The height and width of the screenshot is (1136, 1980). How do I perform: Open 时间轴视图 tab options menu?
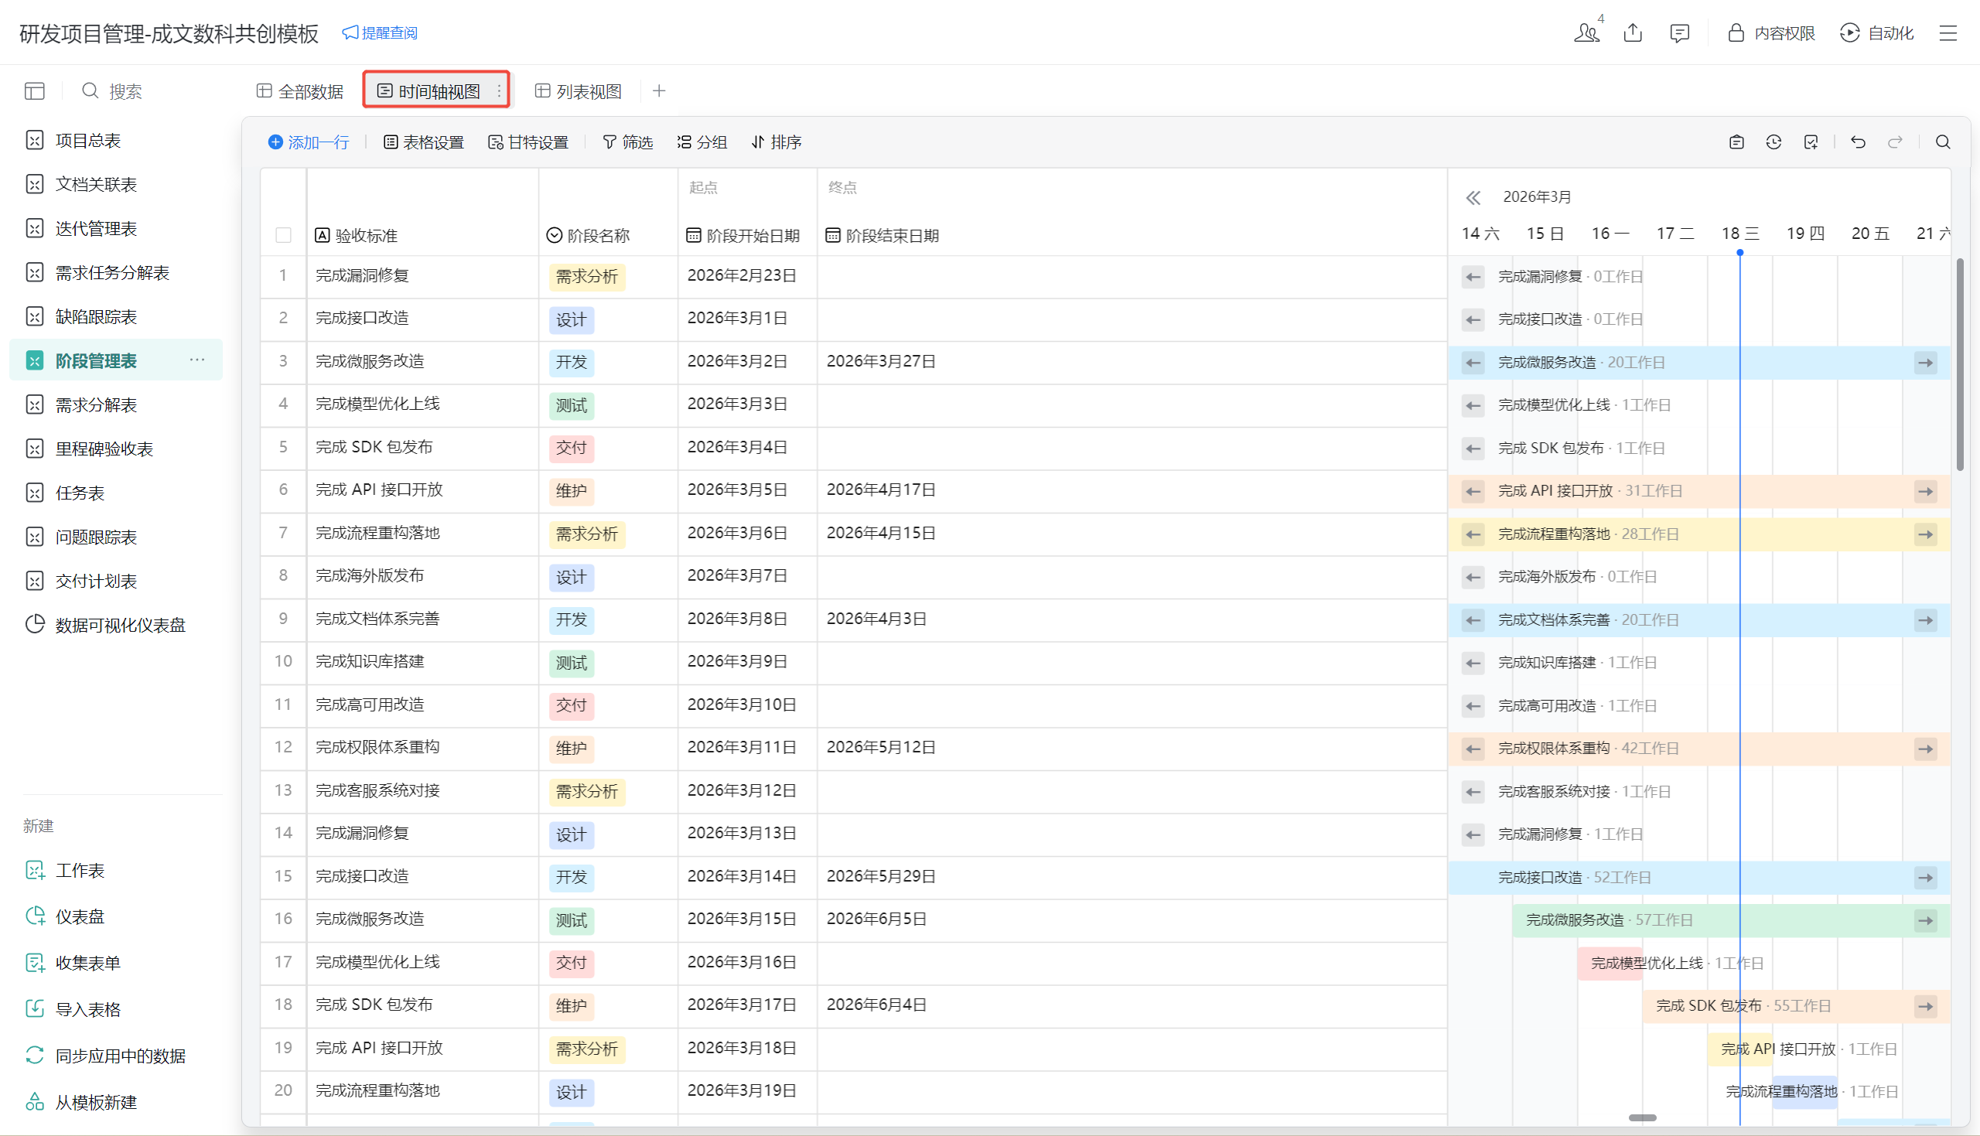(500, 91)
